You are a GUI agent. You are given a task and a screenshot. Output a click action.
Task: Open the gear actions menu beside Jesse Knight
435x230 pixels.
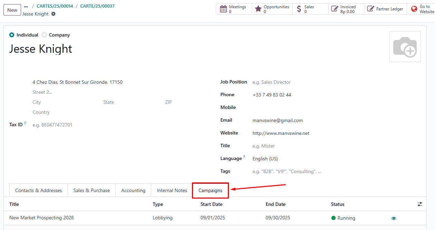(x=53, y=14)
